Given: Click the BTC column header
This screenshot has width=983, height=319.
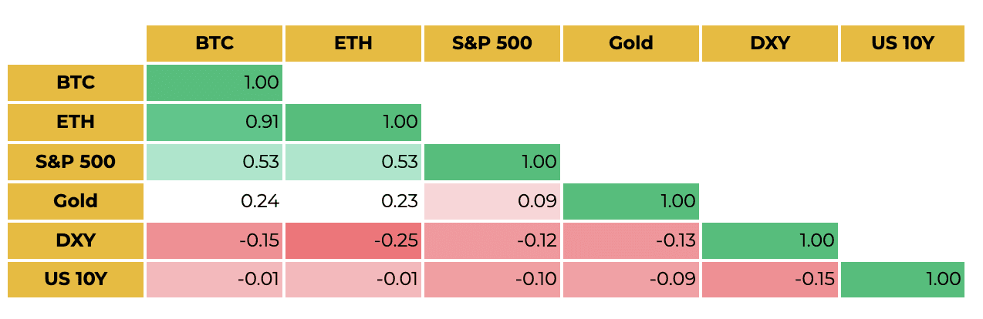Looking at the screenshot, I should pos(215,43).
